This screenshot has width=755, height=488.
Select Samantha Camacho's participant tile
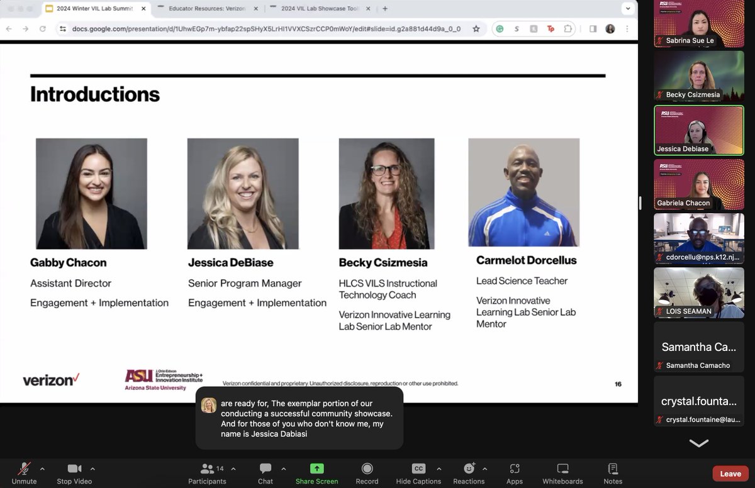(699, 347)
